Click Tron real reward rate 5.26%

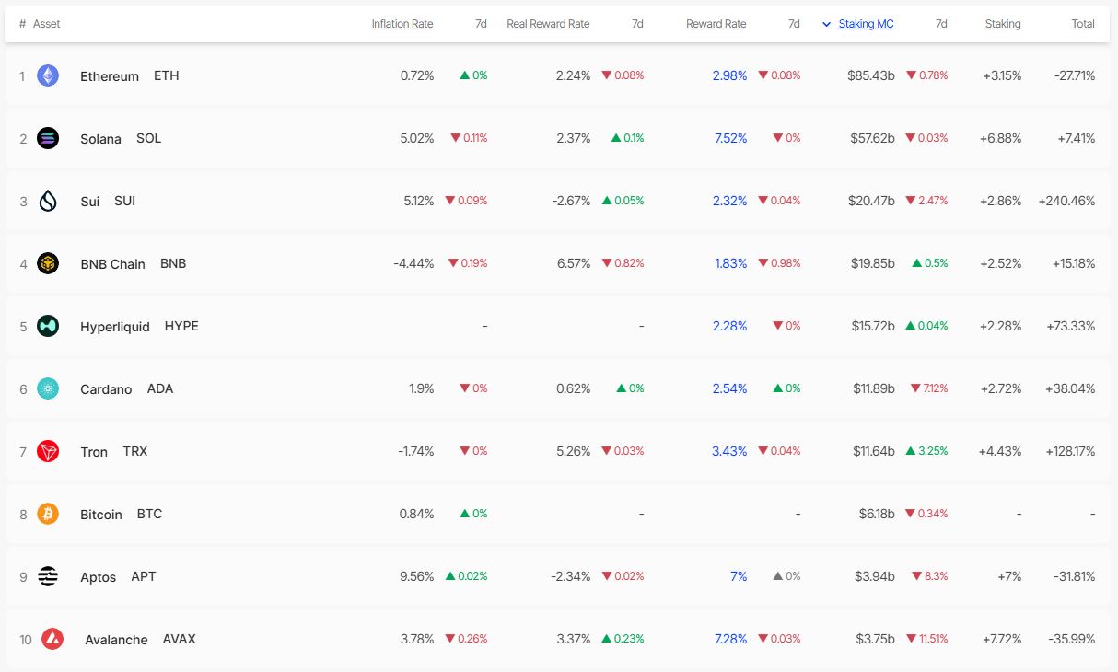(574, 451)
